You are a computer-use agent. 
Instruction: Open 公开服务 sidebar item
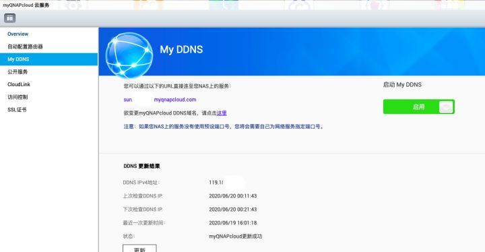tap(18, 71)
